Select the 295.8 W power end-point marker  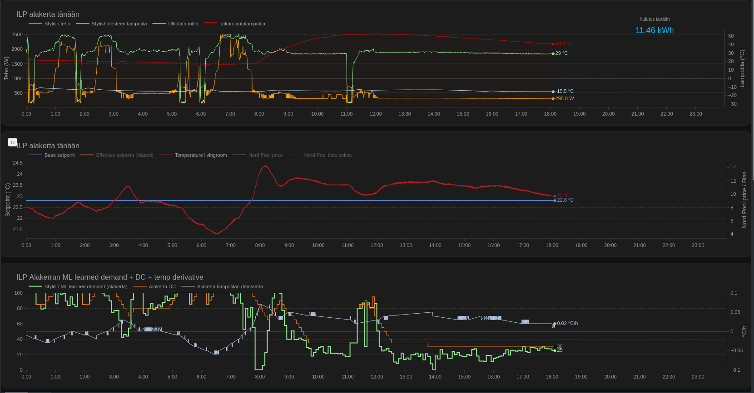(553, 98)
